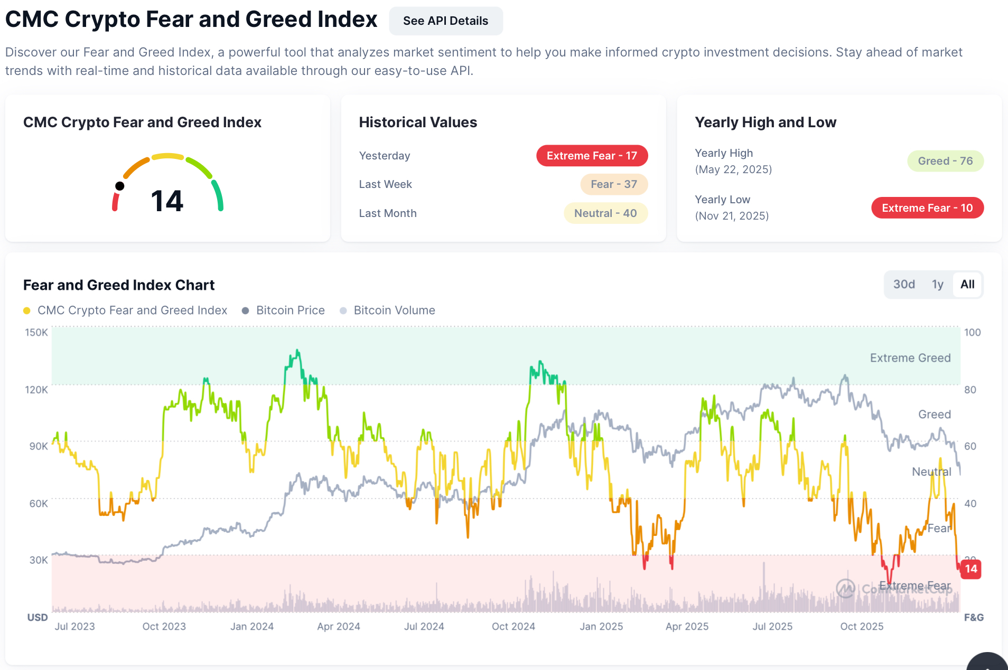1008x670 pixels.
Task: Click the Extreme Greed zone label
Action: [910, 358]
